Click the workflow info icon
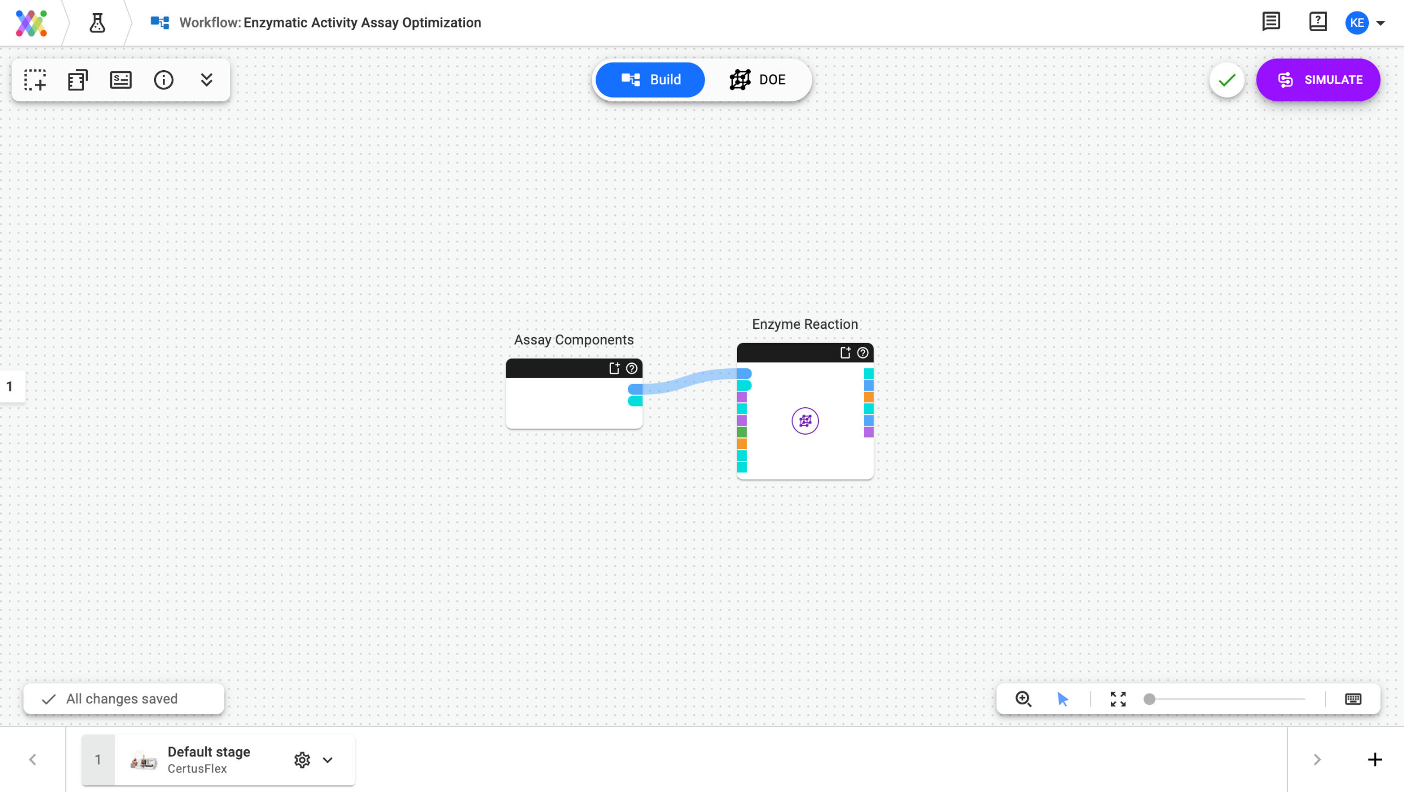 pos(163,80)
